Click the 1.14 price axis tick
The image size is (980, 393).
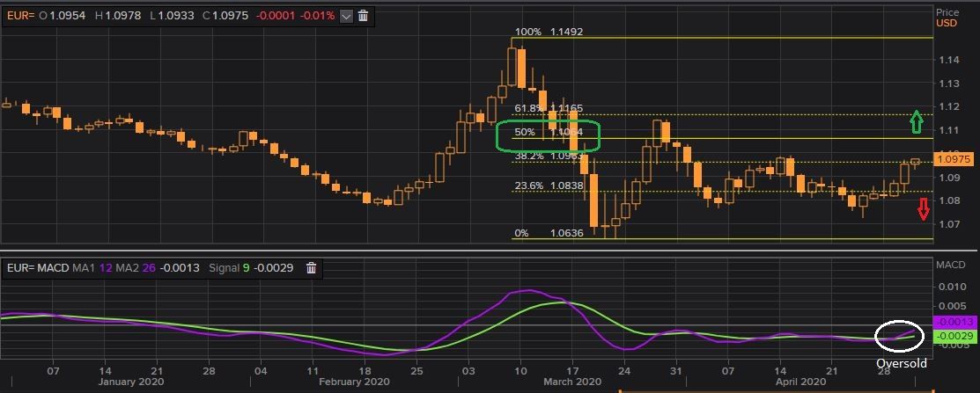[x=949, y=60]
